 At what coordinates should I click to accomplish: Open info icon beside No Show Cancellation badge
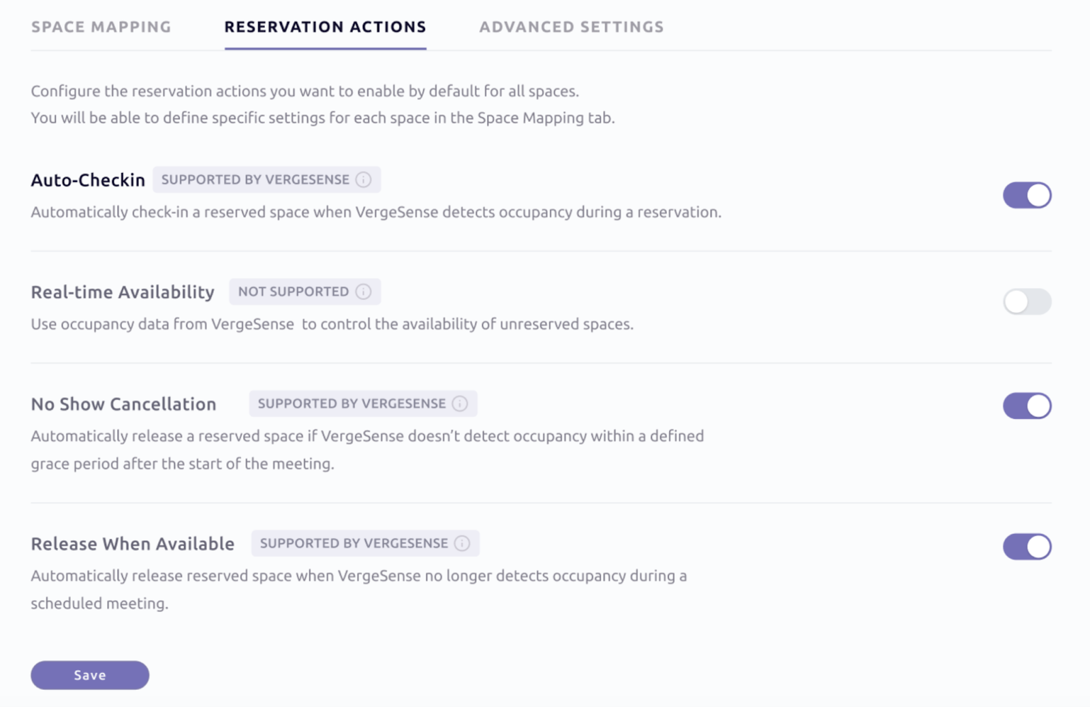tap(461, 404)
